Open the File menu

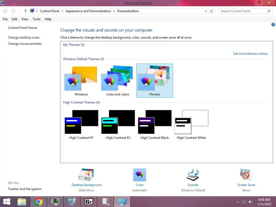(x=5, y=19)
